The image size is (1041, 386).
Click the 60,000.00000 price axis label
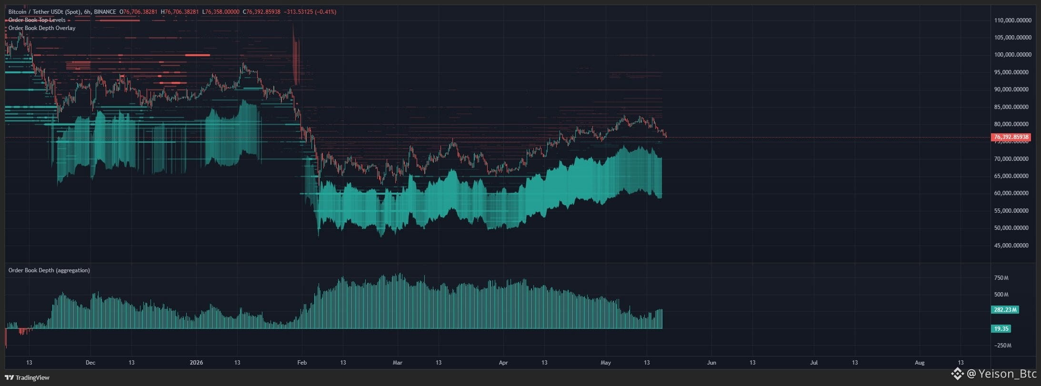(1011, 193)
